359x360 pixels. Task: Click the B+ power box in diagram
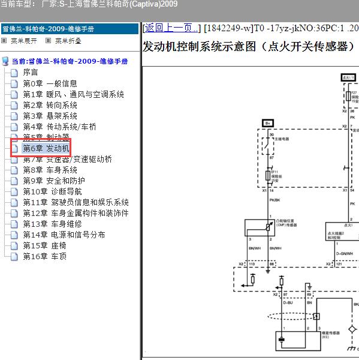268,123
